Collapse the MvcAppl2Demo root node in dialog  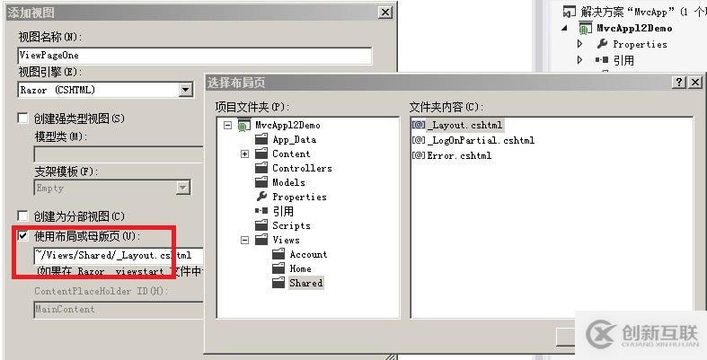coord(227,126)
